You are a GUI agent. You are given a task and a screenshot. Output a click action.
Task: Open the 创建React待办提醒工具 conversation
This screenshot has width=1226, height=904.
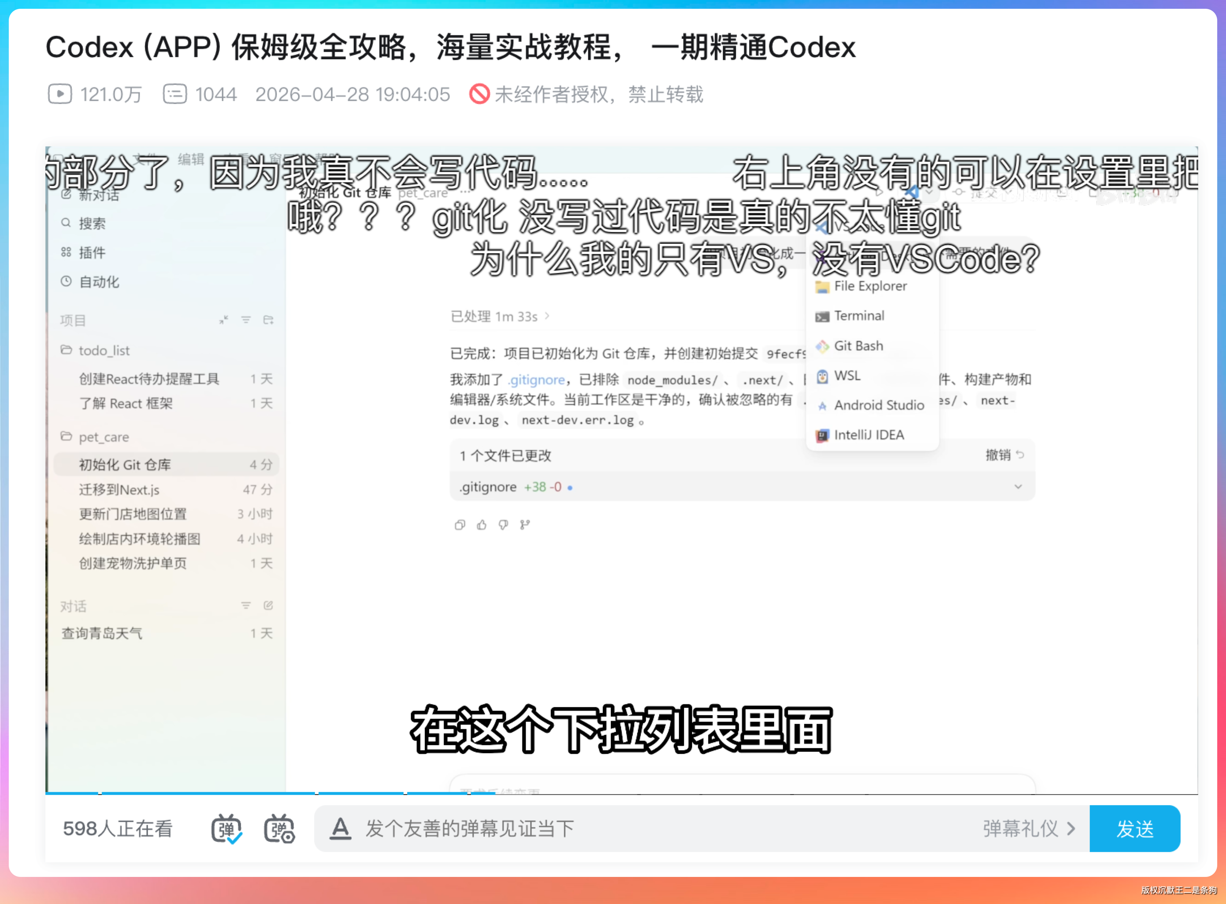tap(167, 379)
